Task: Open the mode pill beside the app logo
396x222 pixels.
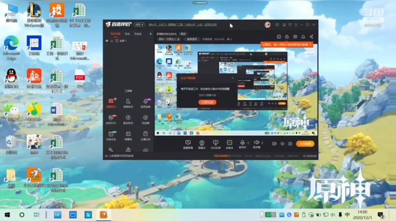Action: (139, 25)
